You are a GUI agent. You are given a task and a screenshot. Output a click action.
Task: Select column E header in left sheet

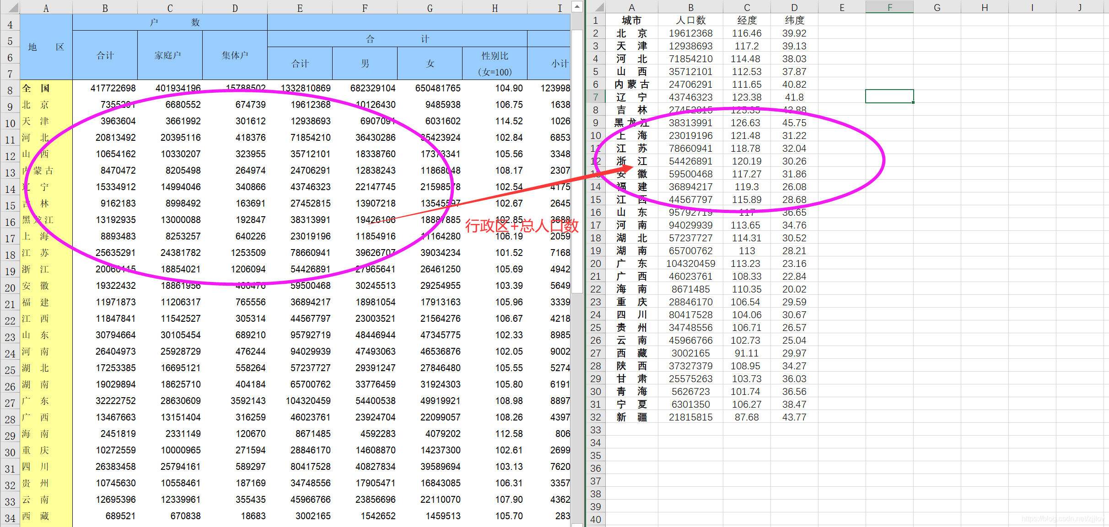pos(300,8)
